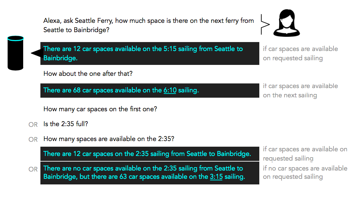Open the underlined 3:15 sailing time link
This screenshot has height=197, width=357.
point(216,177)
